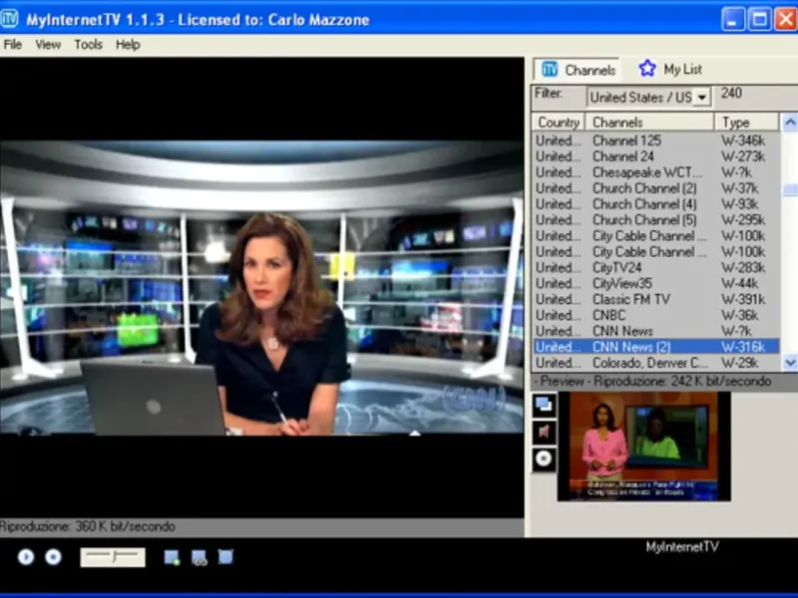Open the Tools menu
798x598 pixels.
tap(89, 45)
